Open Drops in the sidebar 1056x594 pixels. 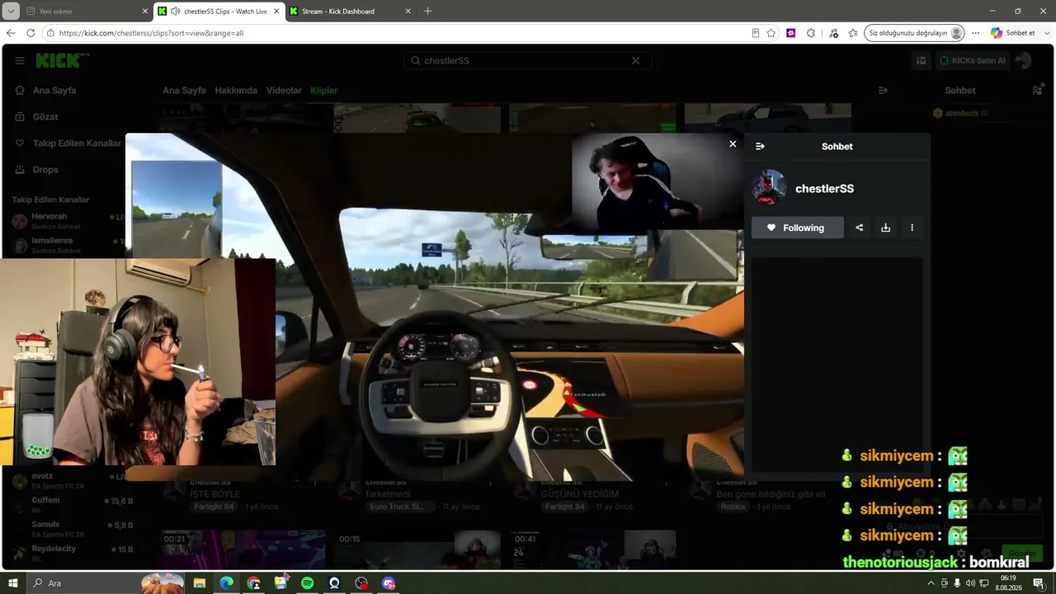(x=45, y=169)
